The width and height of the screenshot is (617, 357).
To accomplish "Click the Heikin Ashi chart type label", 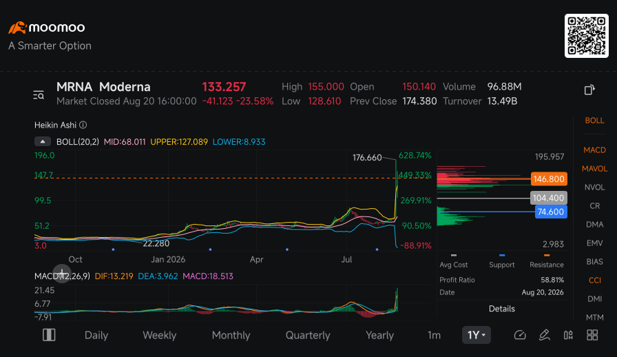I will click(55, 125).
